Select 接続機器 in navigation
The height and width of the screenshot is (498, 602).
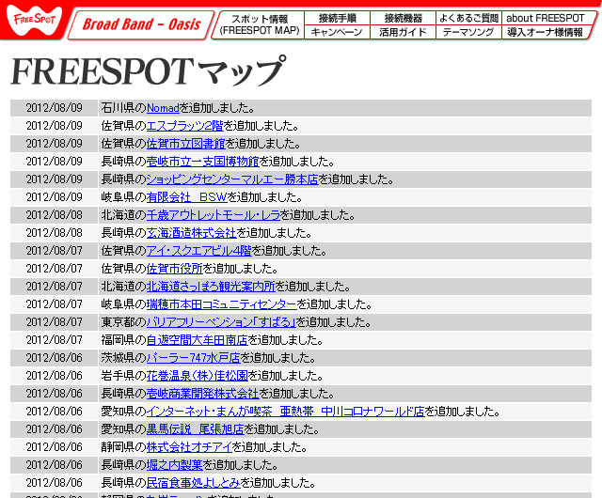click(x=403, y=18)
